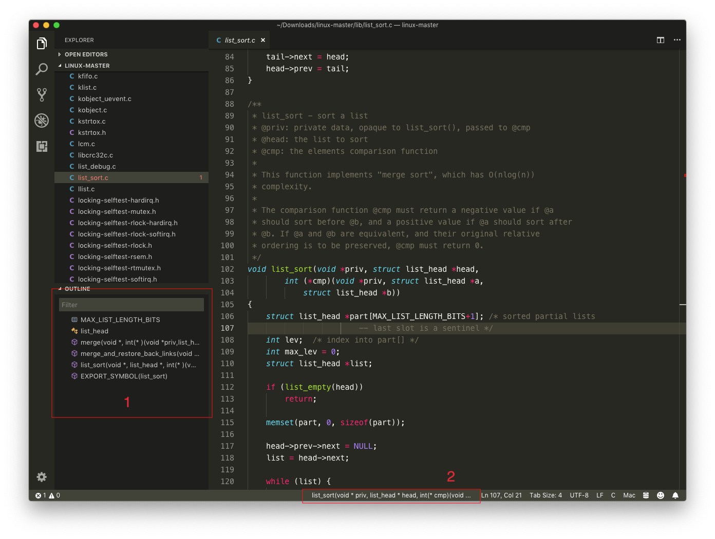Change file encoding UTF-8
The height and width of the screenshot is (539, 715).
pyautogui.click(x=579, y=495)
